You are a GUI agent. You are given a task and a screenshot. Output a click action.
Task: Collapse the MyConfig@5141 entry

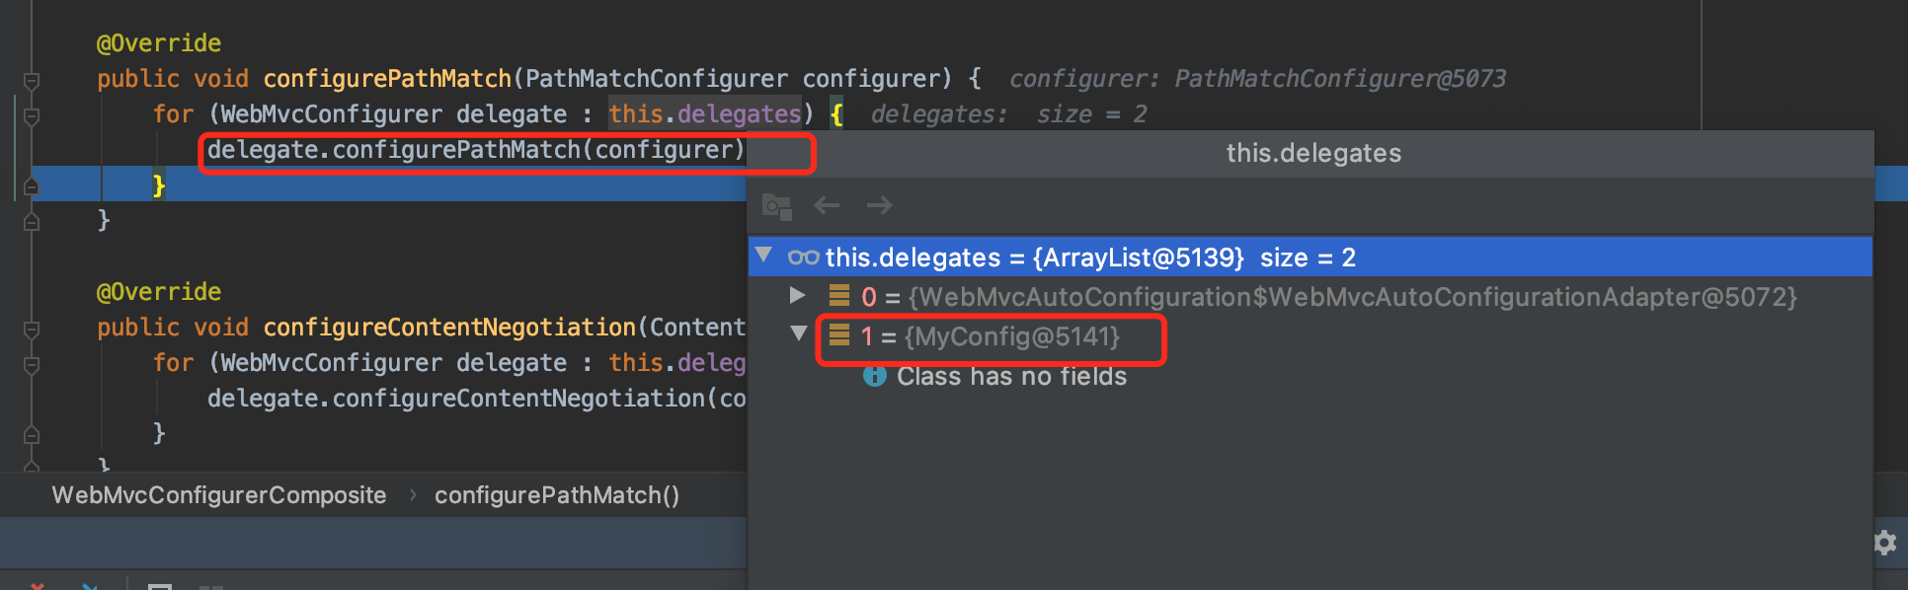coord(799,334)
